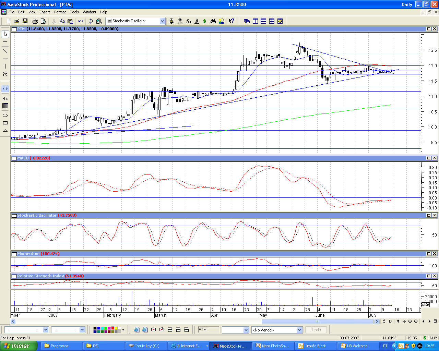
Task: Toggle the arrow pointer selection tool
Action: coord(5,34)
